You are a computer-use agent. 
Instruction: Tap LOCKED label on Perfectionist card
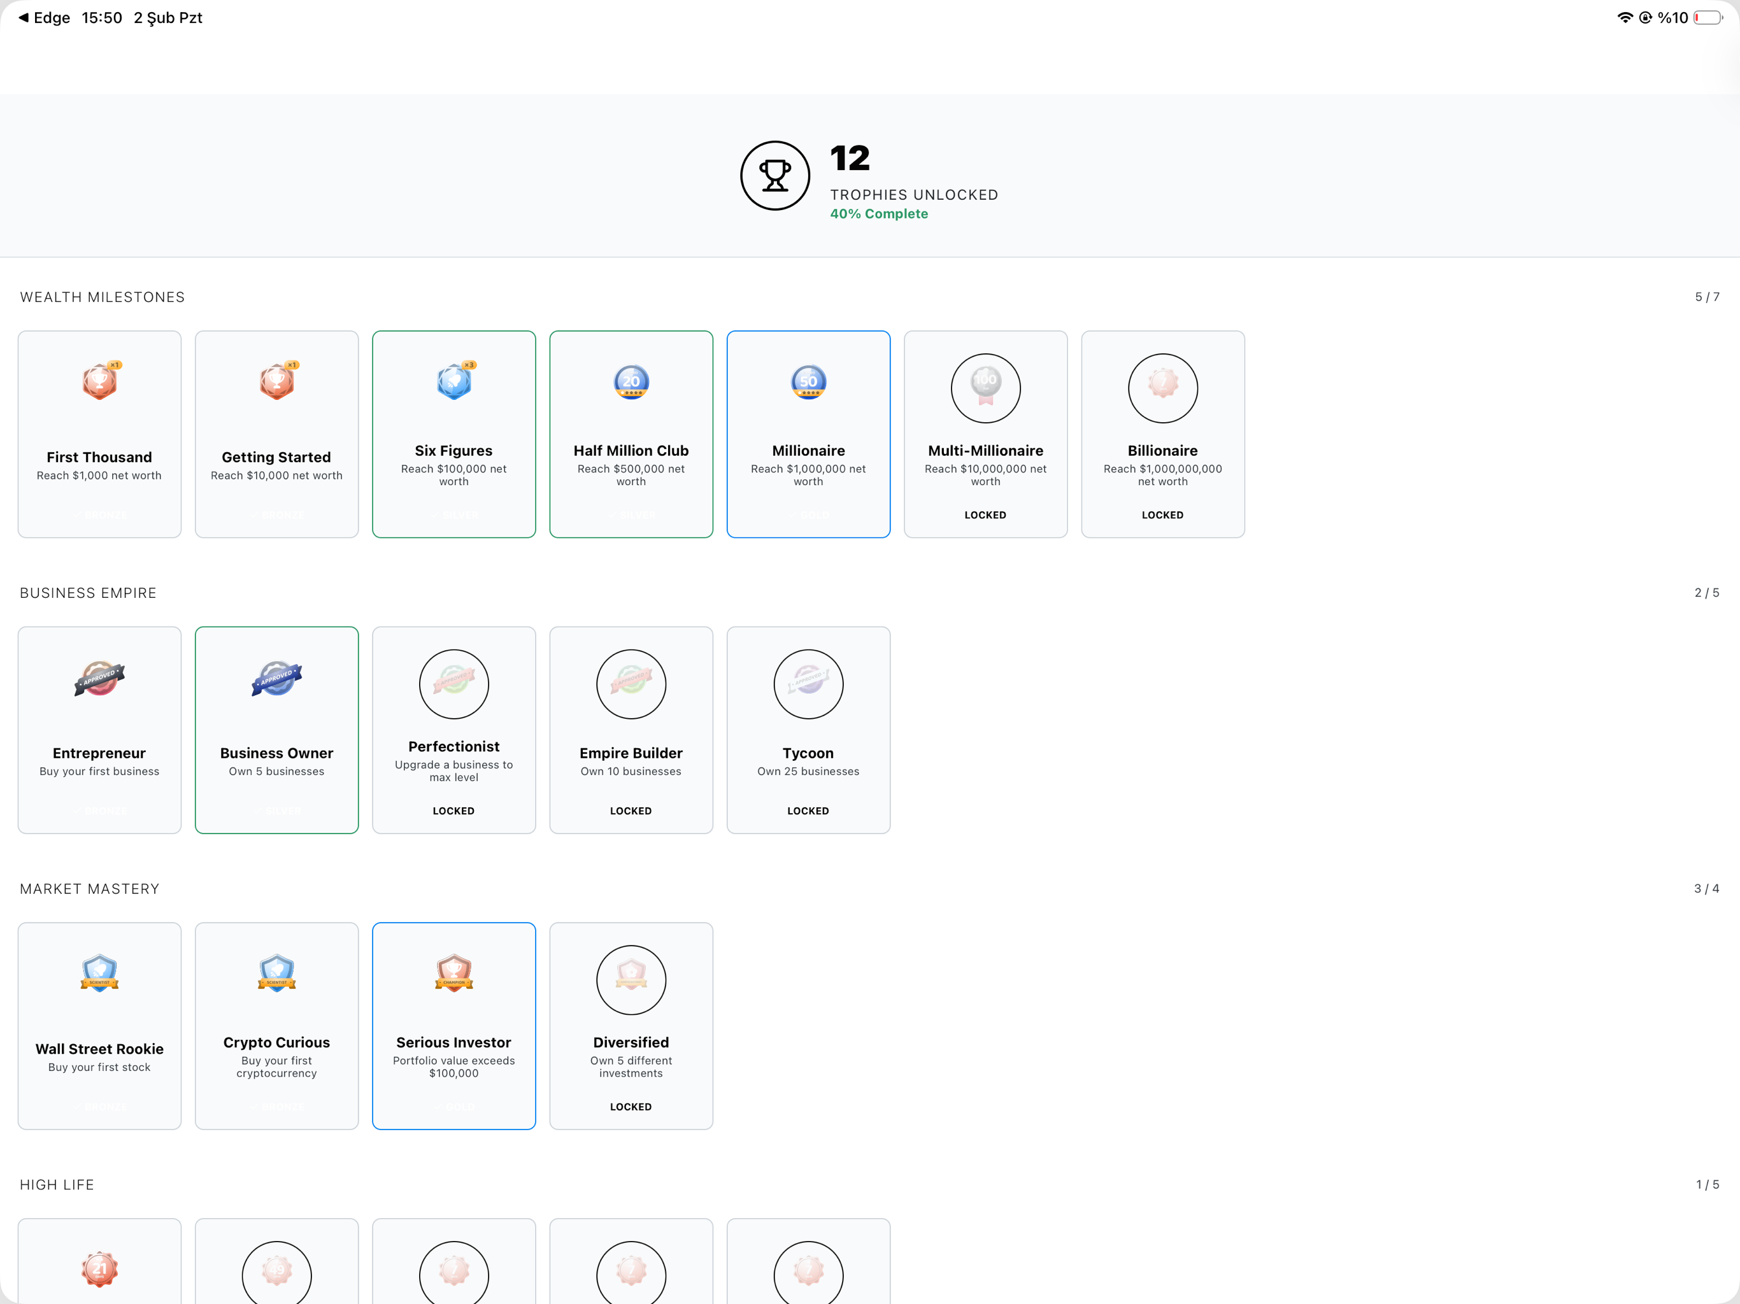point(454,811)
